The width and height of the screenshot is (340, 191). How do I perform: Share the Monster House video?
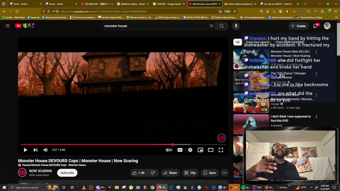pos(170,173)
